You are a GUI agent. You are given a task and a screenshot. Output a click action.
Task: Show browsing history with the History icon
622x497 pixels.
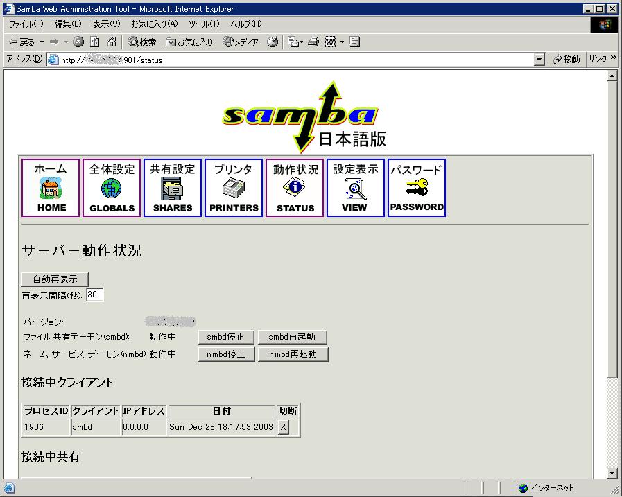click(x=273, y=42)
